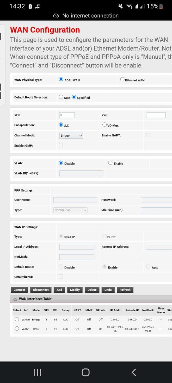The height and width of the screenshot is (383, 172).
Task: Click the VCI value 81 cell
Action: (x=55, y=329)
